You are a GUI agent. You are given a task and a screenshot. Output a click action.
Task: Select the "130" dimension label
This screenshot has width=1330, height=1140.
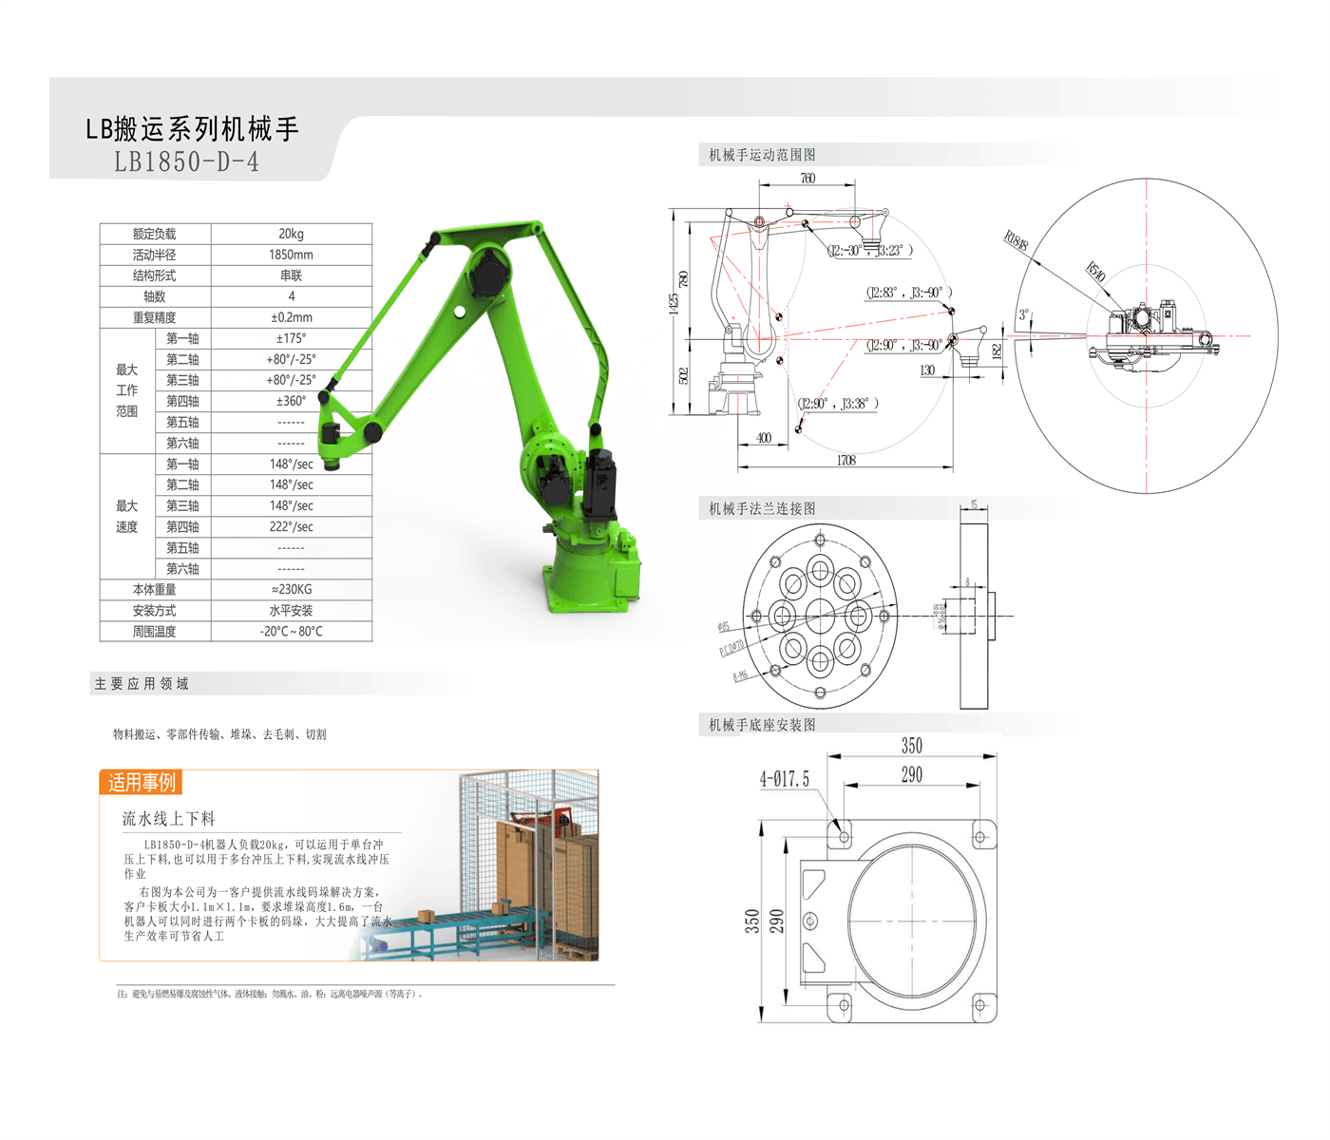(x=927, y=370)
